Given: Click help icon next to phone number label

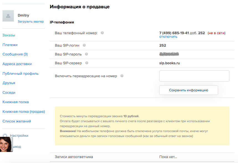Looking at the screenshot, I should click(102, 33).
